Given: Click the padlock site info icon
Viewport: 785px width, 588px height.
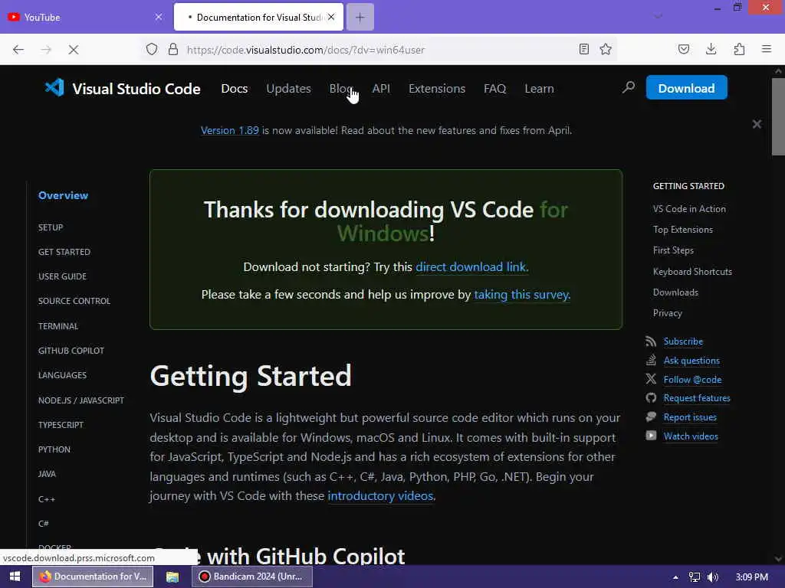Looking at the screenshot, I should coord(173,50).
